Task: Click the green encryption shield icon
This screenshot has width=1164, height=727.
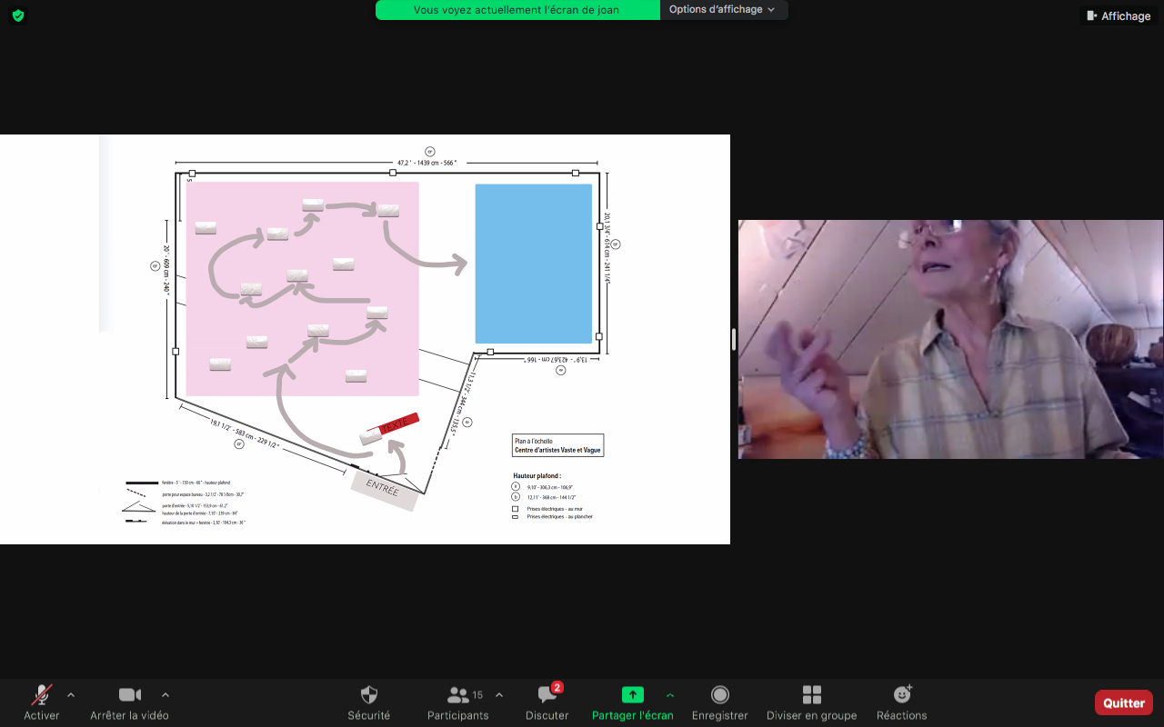Action: (x=18, y=15)
